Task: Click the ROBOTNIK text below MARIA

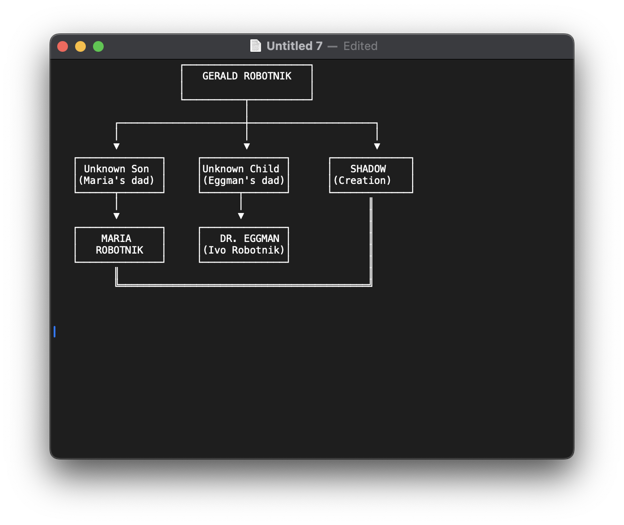Action: [119, 250]
